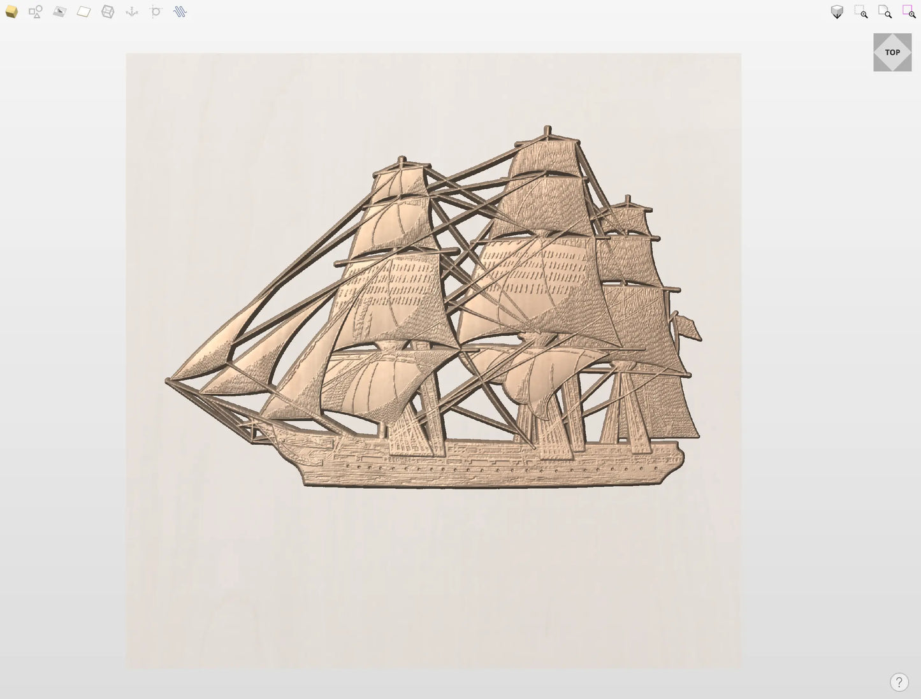Select the carved ship model's hull
Screen dimensions: 921x699
[x=484, y=470]
